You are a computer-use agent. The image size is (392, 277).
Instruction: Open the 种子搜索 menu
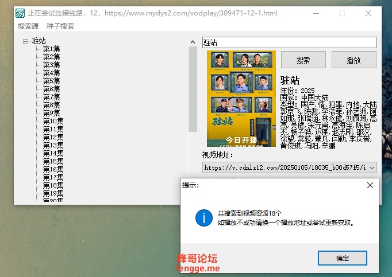(60, 26)
